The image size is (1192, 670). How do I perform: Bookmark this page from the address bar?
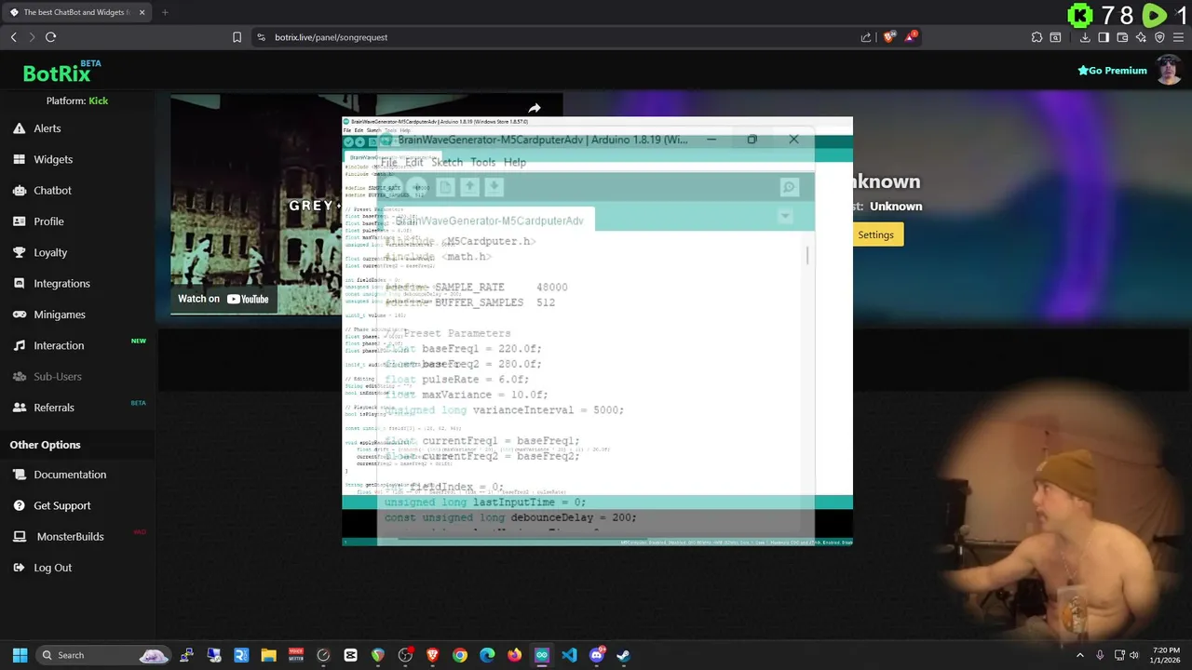[x=237, y=37]
